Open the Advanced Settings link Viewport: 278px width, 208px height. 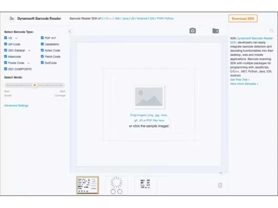(x=16, y=105)
